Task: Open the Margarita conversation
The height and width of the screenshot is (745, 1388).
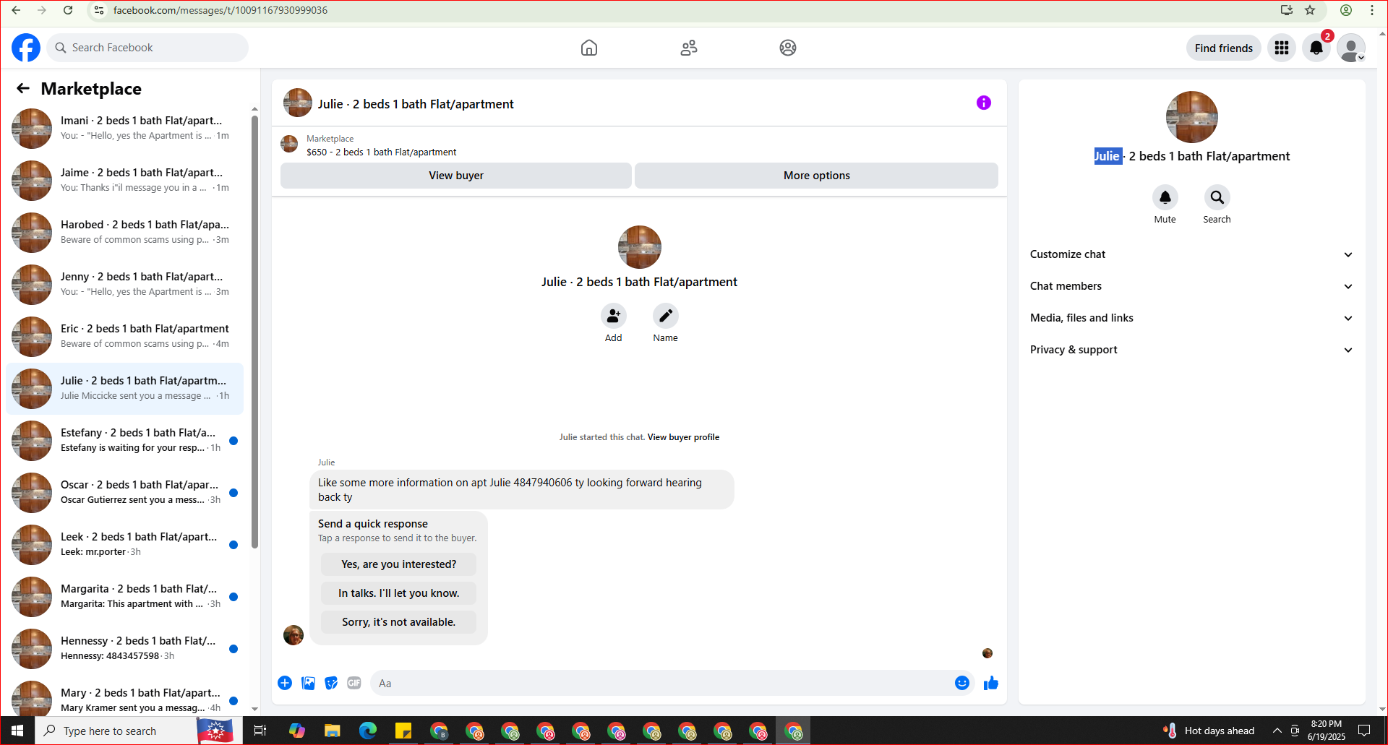Action: (x=124, y=597)
